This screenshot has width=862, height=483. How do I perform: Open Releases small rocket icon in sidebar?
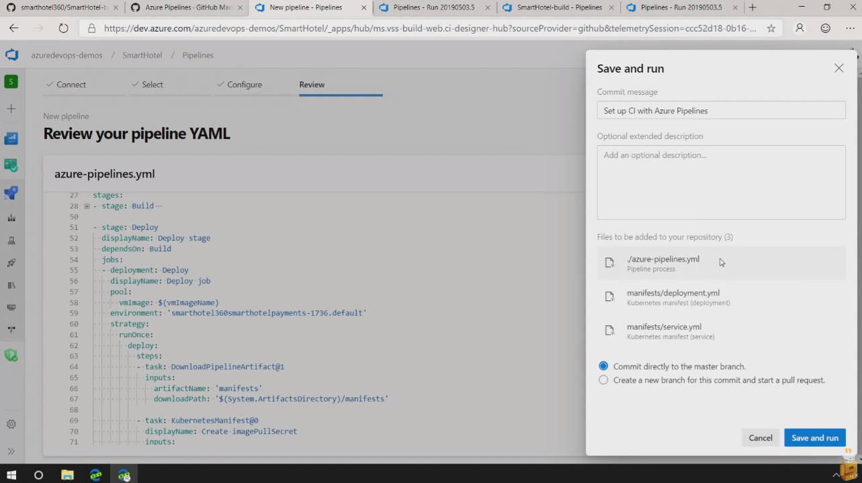[x=11, y=263]
